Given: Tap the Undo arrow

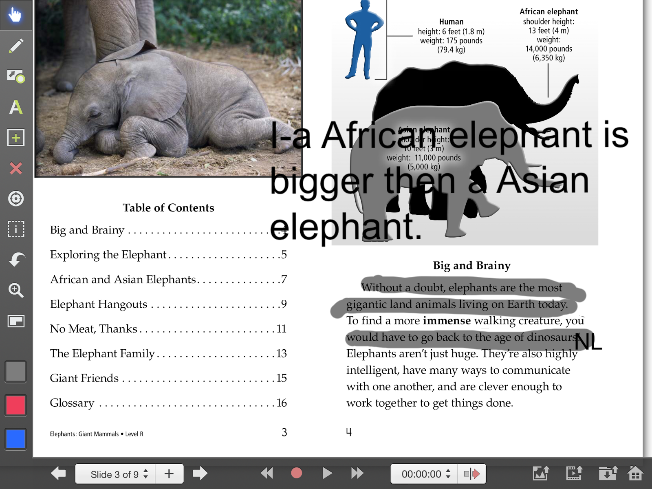Looking at the screenshot, I should click(15, 260).
